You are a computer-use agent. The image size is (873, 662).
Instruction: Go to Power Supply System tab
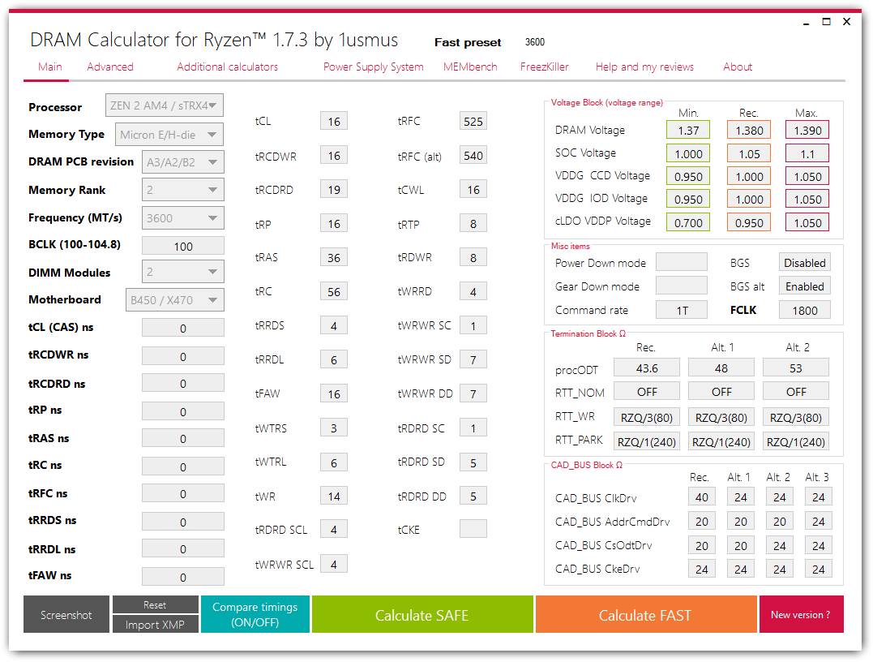tap(373, 67)
